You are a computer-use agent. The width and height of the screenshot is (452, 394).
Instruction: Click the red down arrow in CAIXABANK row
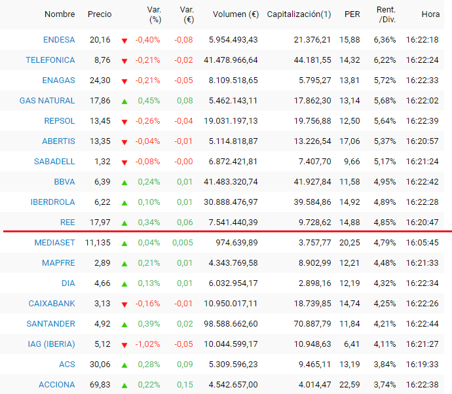pos(124,304)
